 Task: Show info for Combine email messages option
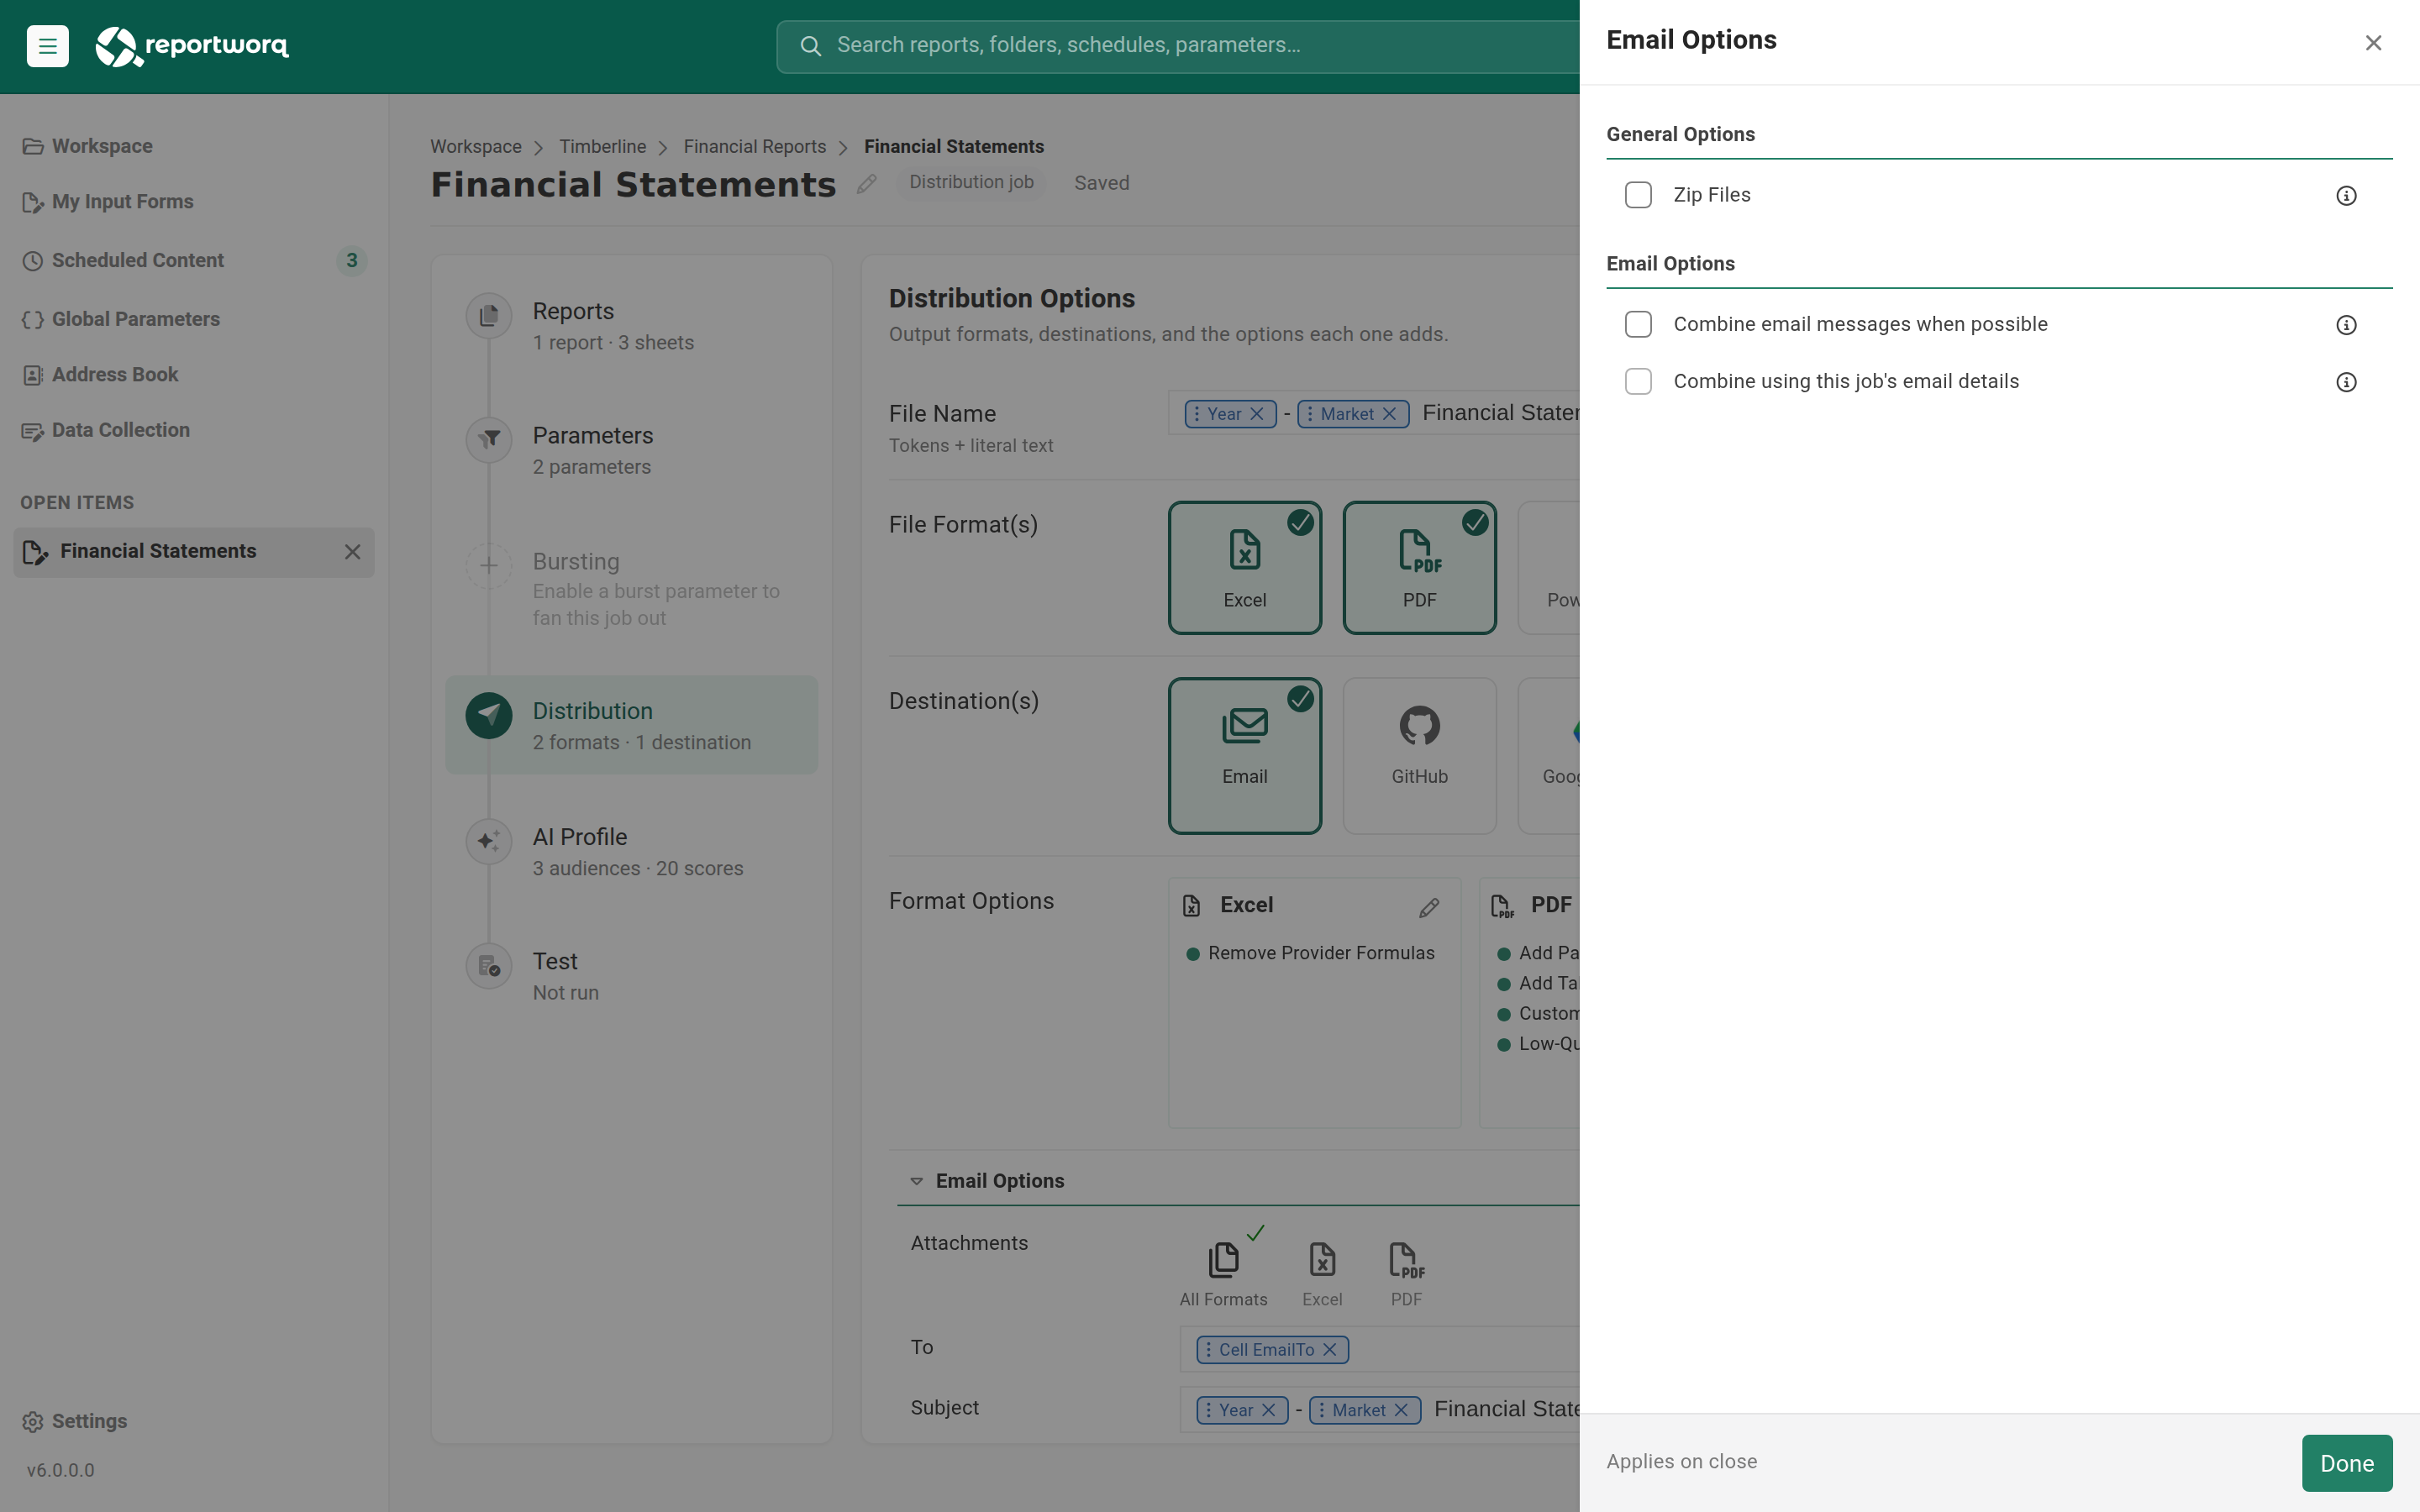pos(2346,325)
